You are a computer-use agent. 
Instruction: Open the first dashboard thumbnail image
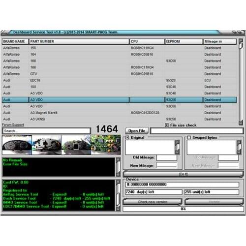click(17, 145)
